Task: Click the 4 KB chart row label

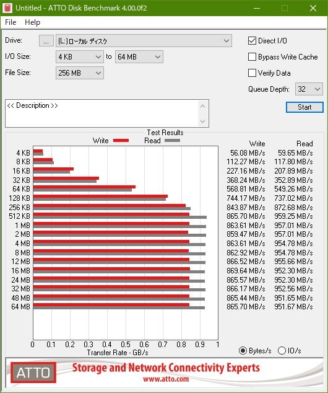Action: point(24,153)
